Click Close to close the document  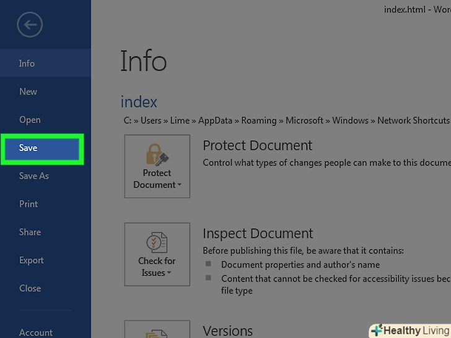point(30,288)
